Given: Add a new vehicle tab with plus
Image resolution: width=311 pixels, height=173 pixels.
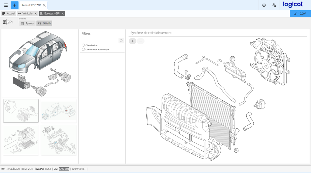Looking at the screenshot, I should 15,5.
